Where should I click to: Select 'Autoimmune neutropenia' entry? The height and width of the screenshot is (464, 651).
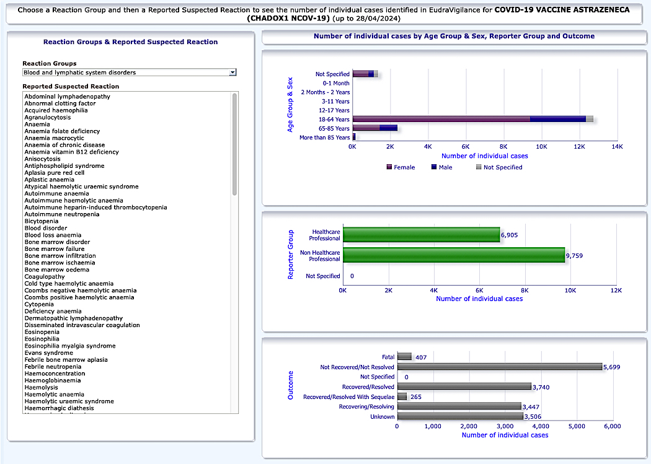pyautogui.click(x=62, y=214)
